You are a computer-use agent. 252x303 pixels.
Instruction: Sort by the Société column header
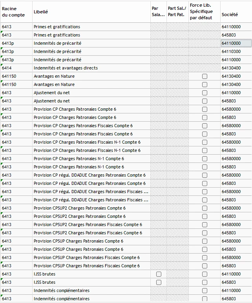point(236,12)
